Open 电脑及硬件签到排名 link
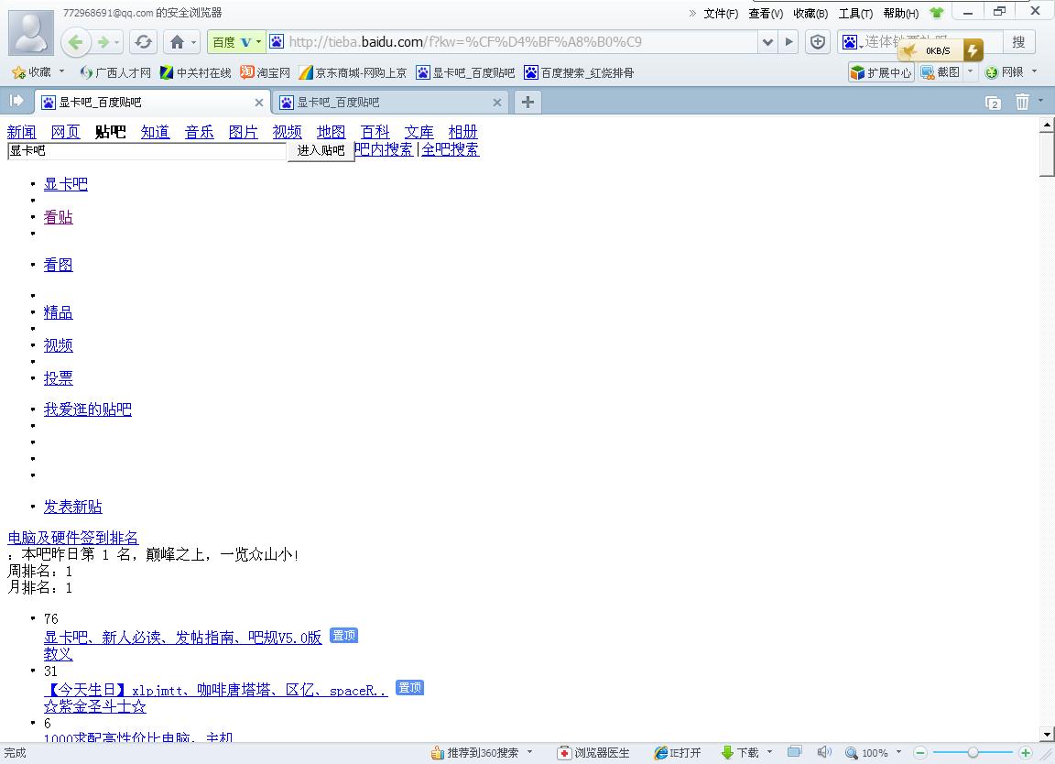The height and width of the screenshot is (764, 1055). tap(72, 537)
